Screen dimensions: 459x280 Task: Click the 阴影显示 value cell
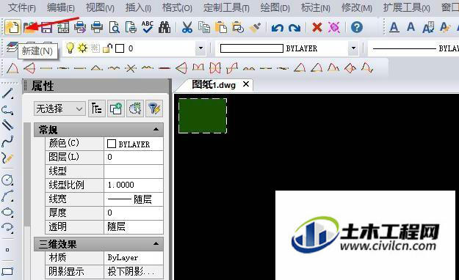pyautogui.click(x=134, y=272)
